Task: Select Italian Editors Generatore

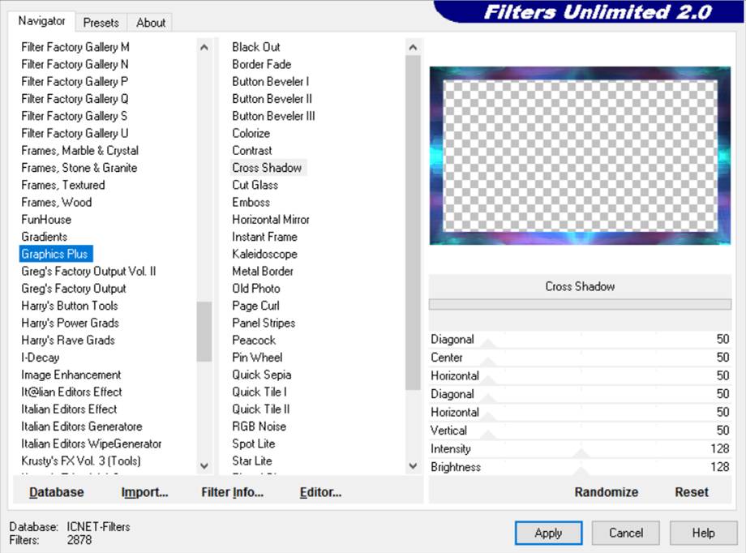Action: click(82, 426)
